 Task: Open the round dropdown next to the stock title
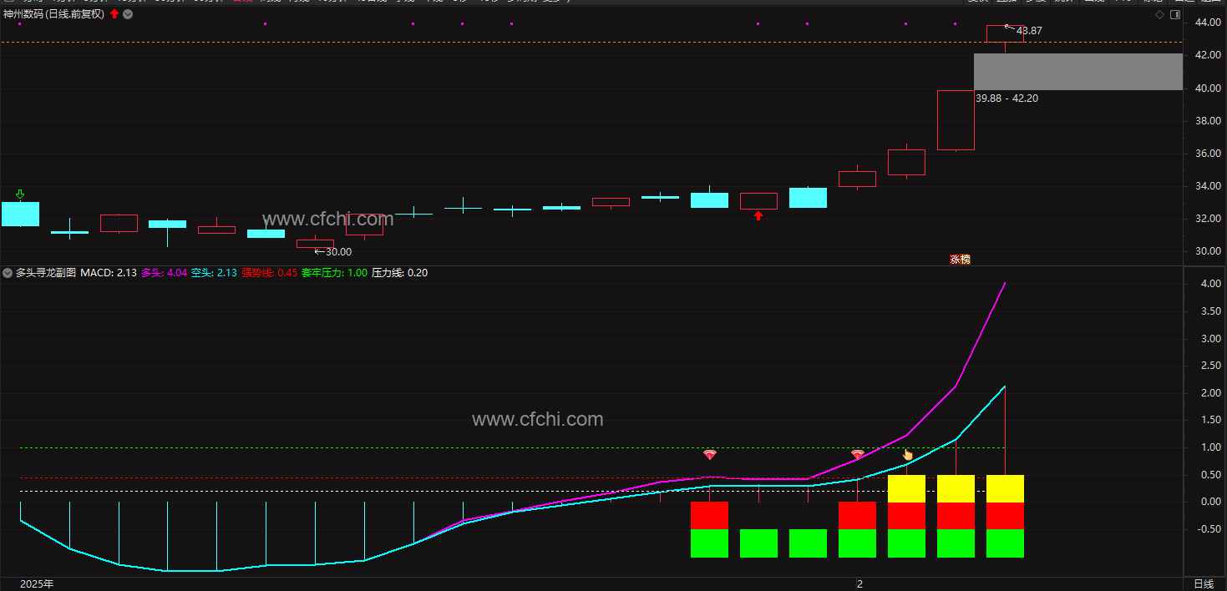[x=127, y=14]
